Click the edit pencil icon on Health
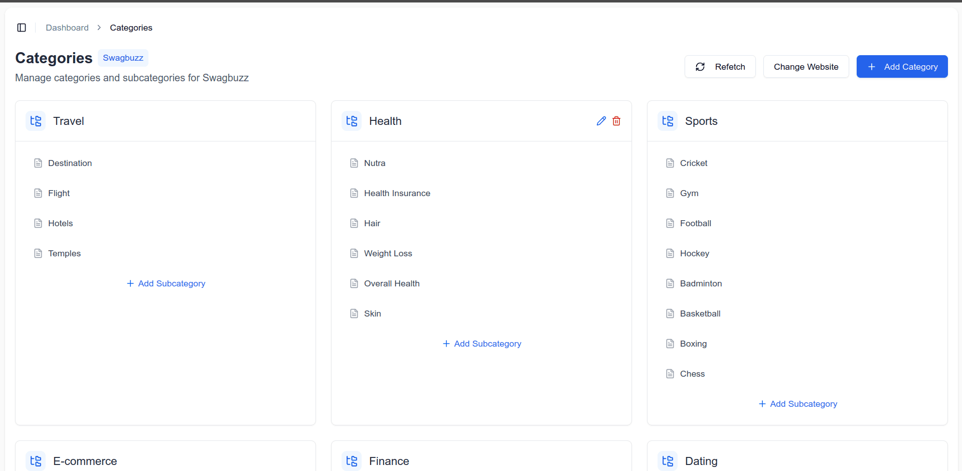The image size is (962, 471). 601,121
